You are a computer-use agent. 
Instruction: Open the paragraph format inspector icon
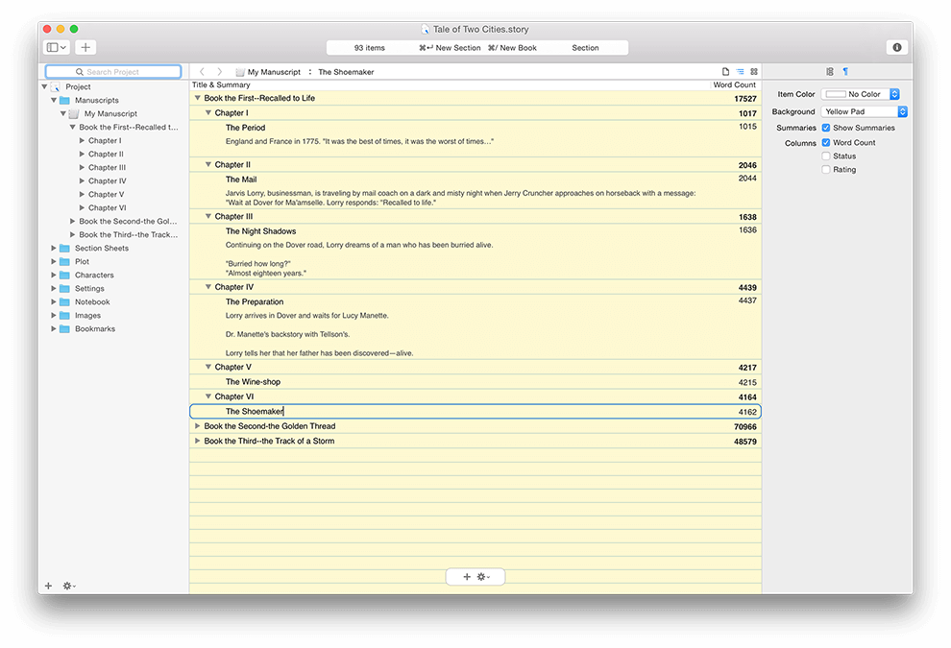pyautogui.click(x=845, y=72)
